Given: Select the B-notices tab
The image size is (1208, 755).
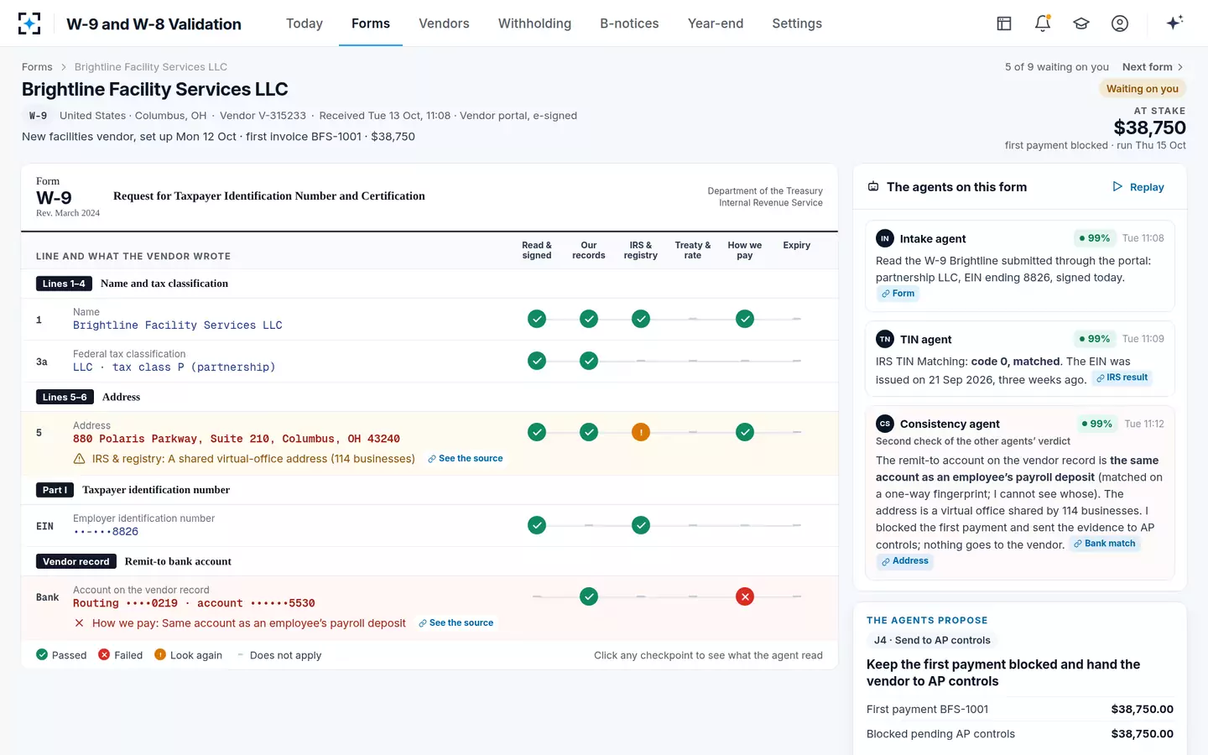Looking at the screenshot, I should [629, 23].
